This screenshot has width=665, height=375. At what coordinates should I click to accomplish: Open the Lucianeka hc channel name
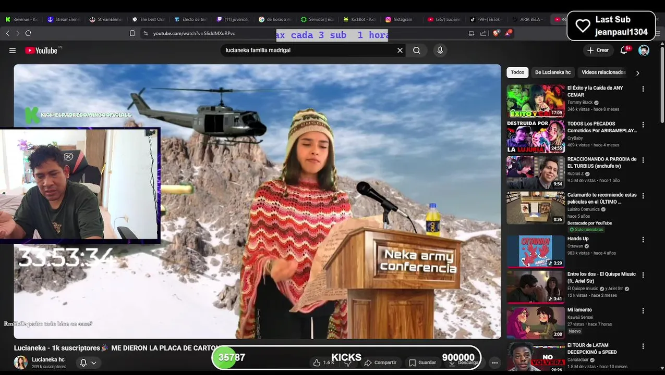pos(48,359)
